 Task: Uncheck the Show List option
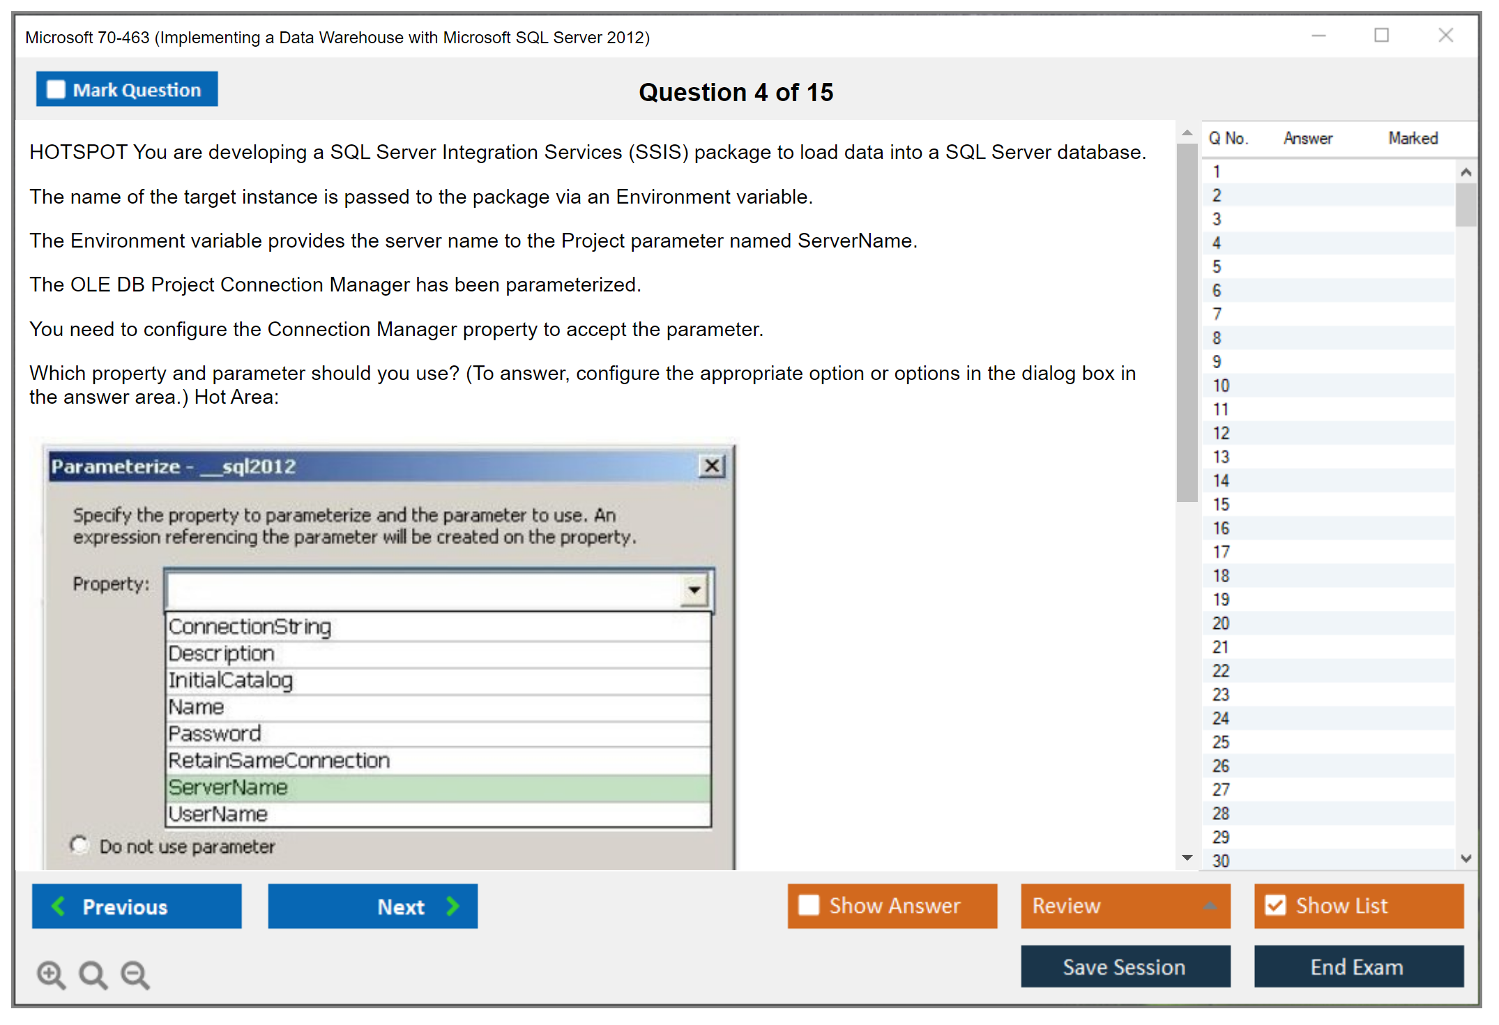pos(1275,905)
